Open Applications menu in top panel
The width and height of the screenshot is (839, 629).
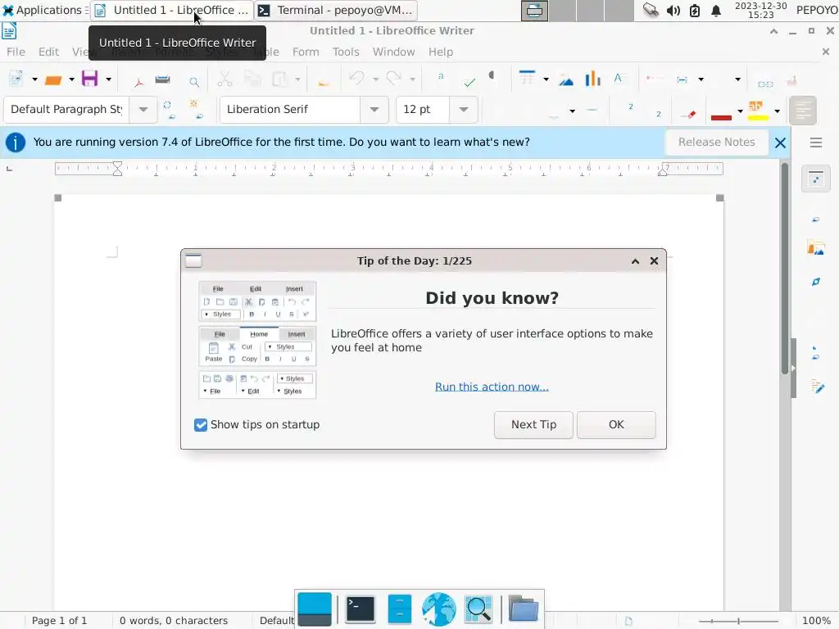[45, 10]
